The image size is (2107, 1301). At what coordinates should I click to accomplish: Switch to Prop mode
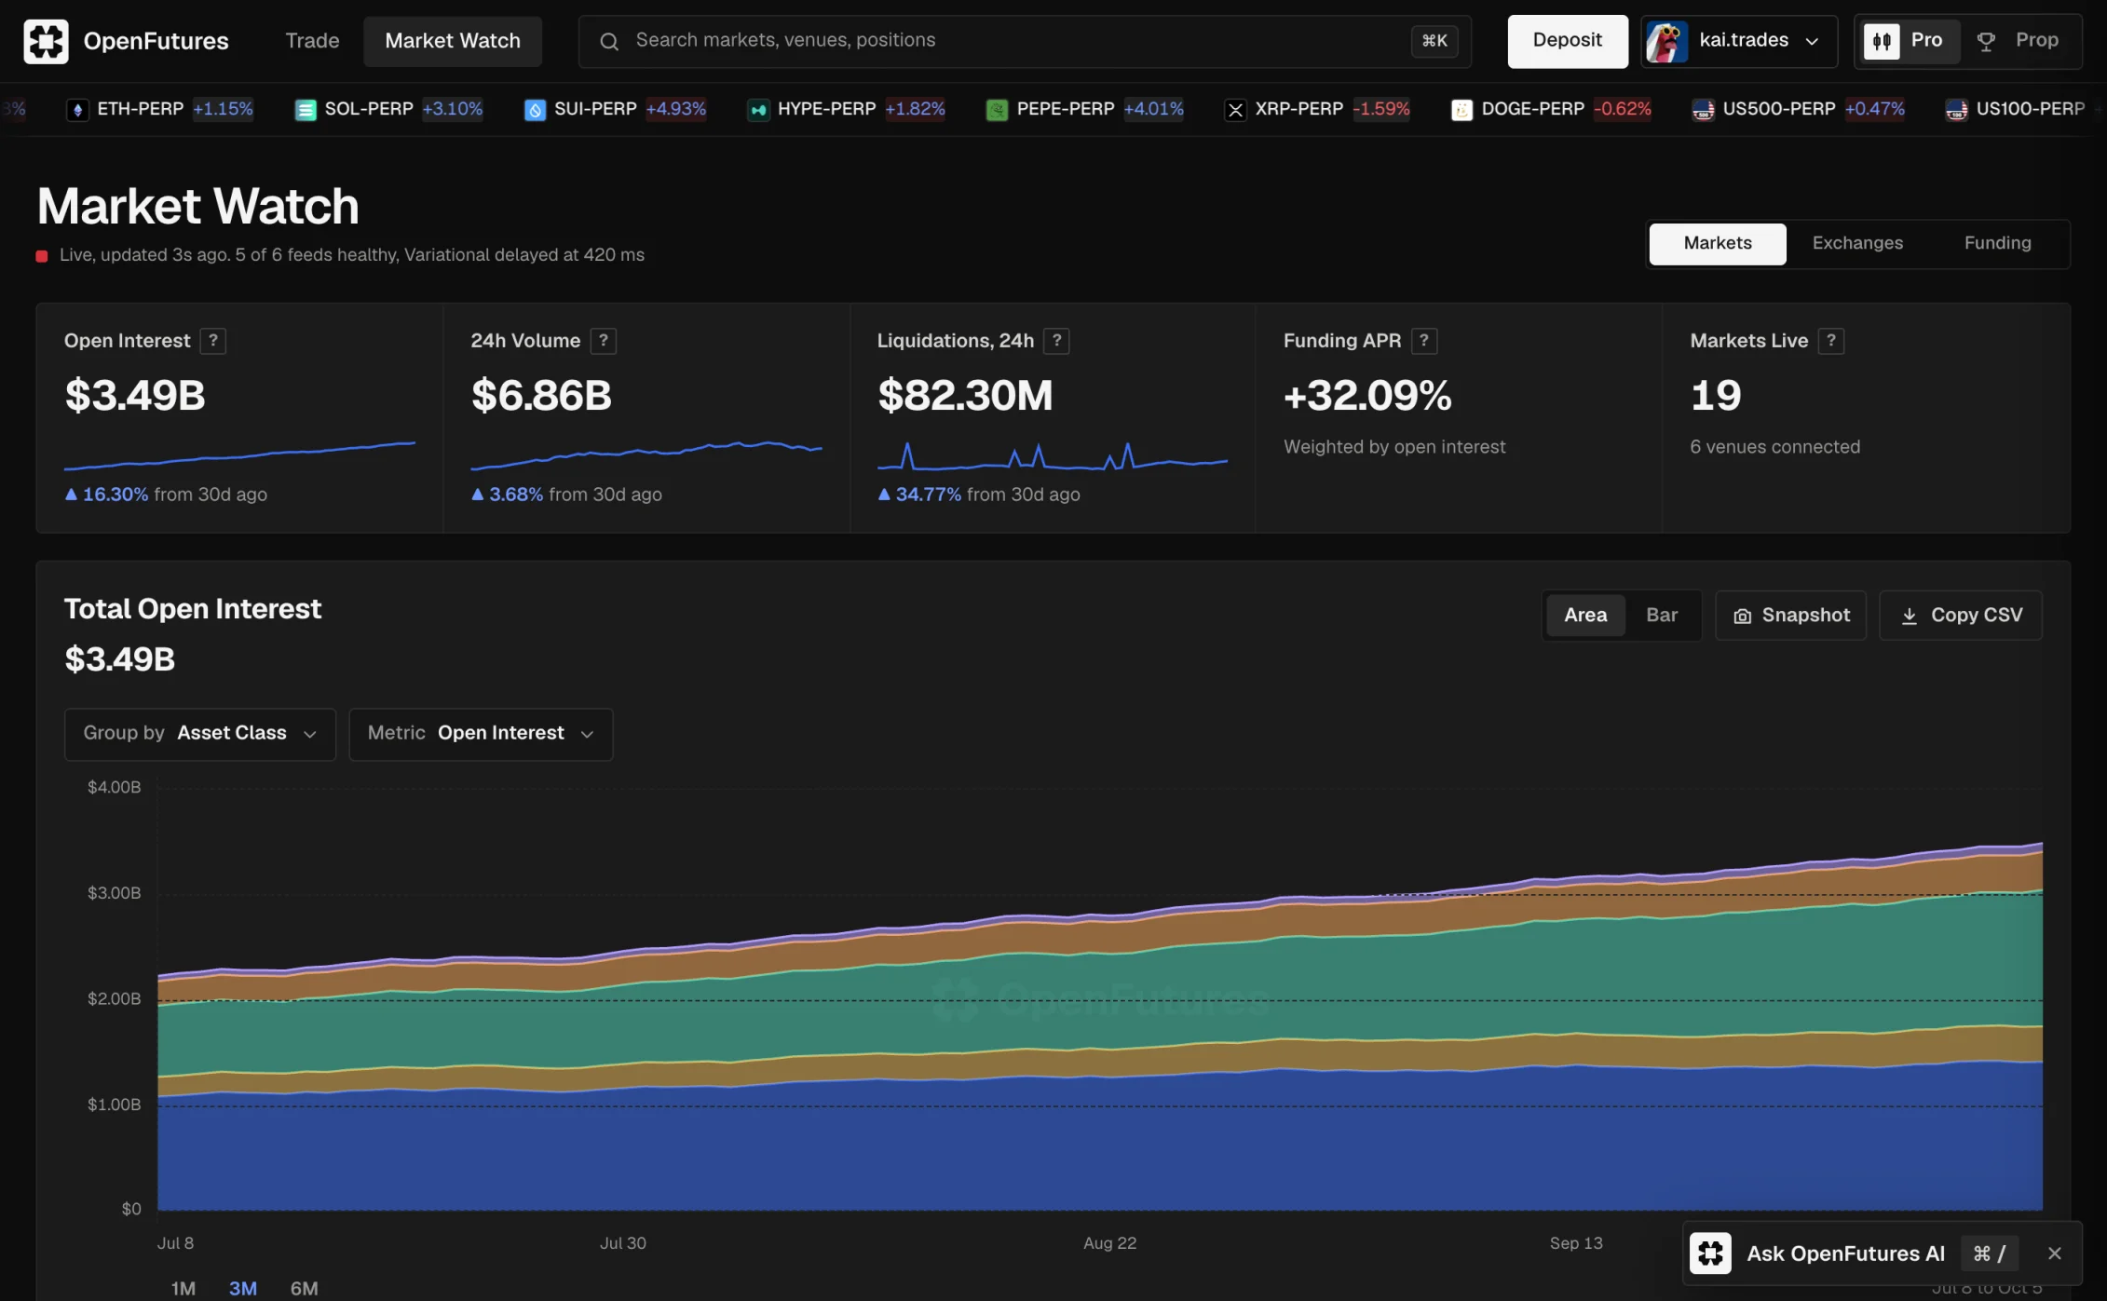tap(2018, 41)
